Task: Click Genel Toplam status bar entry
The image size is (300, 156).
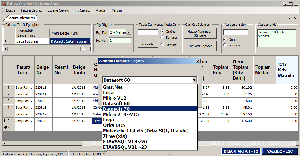Action: pos(88,154)
